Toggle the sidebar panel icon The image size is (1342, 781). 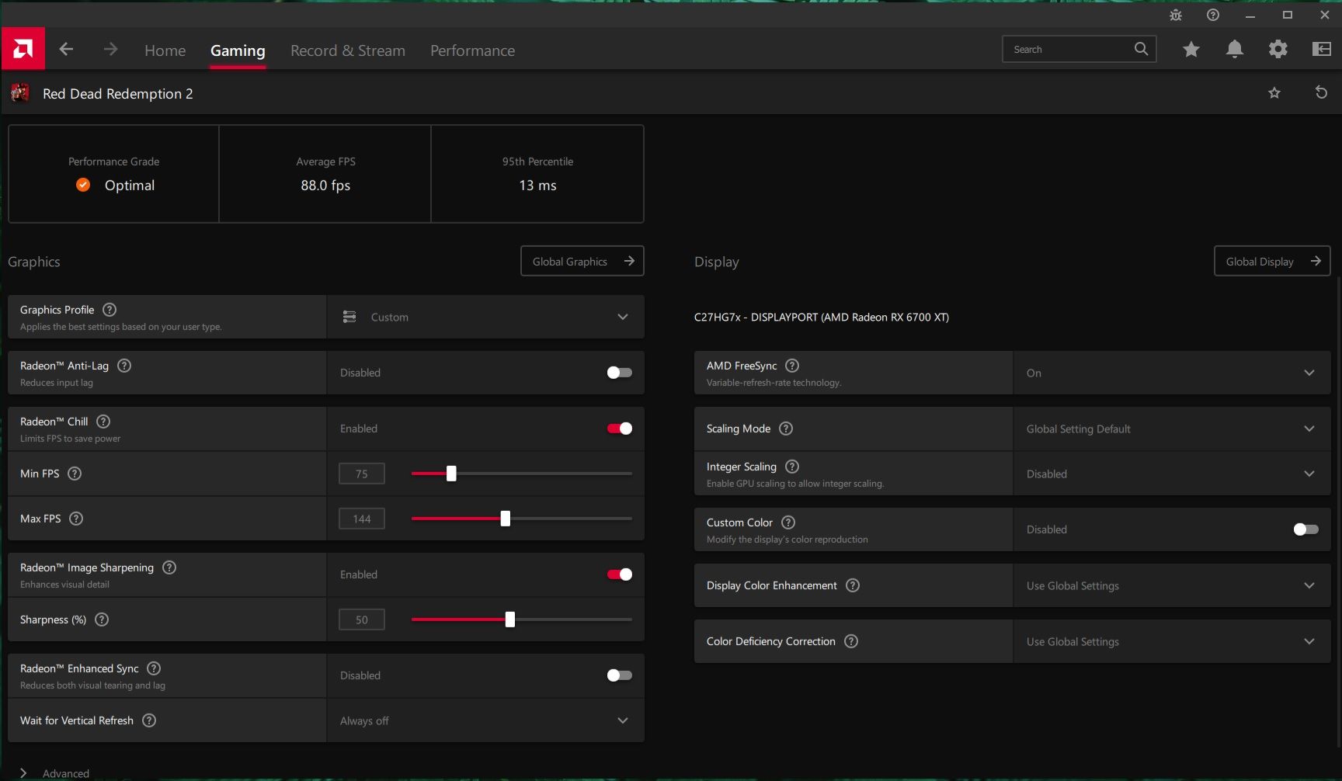(x=1321, y=50)
